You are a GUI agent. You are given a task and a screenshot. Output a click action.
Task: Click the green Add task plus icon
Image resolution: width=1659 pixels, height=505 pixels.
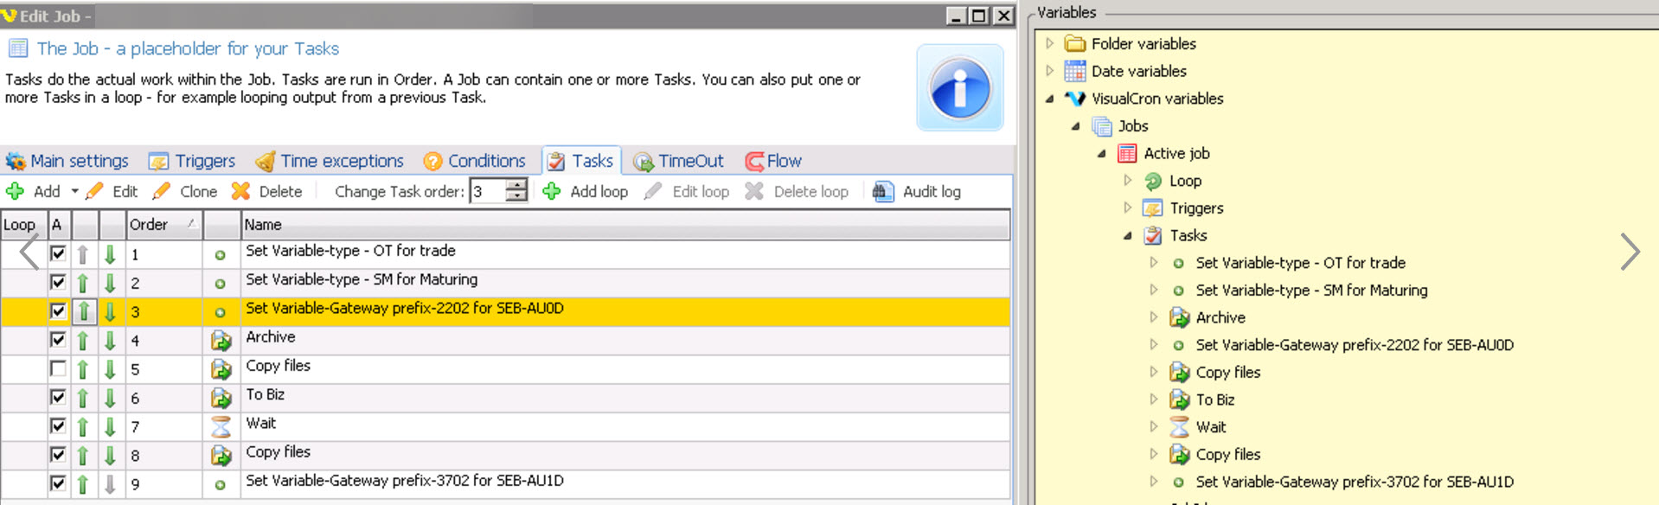click(16, 191)
